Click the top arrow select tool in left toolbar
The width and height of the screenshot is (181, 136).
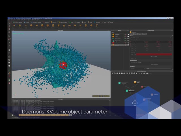click(9, 23)
